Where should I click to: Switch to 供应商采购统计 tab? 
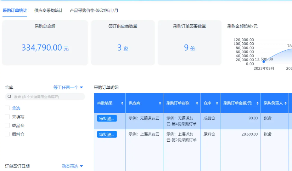(49, 11)
